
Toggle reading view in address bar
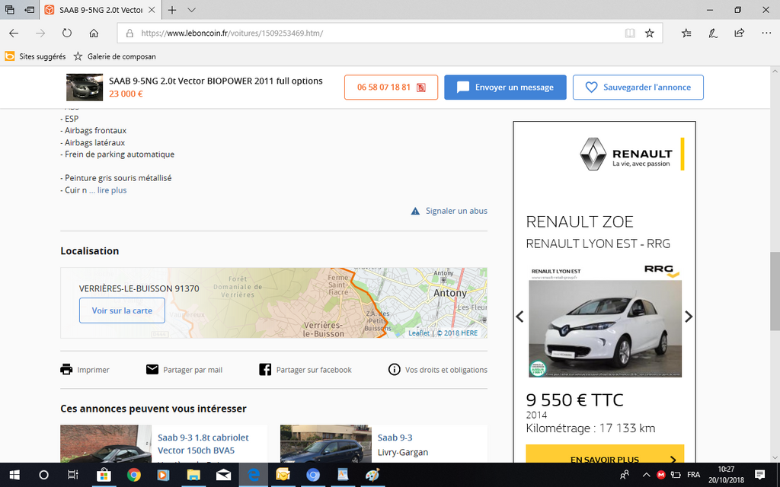(630, 33)
